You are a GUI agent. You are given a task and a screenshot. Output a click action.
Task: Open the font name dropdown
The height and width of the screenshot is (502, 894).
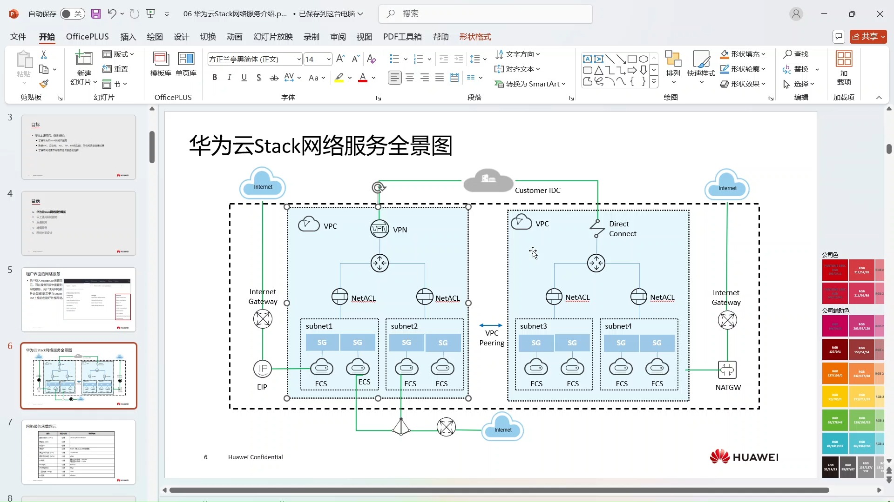(299, 59)
